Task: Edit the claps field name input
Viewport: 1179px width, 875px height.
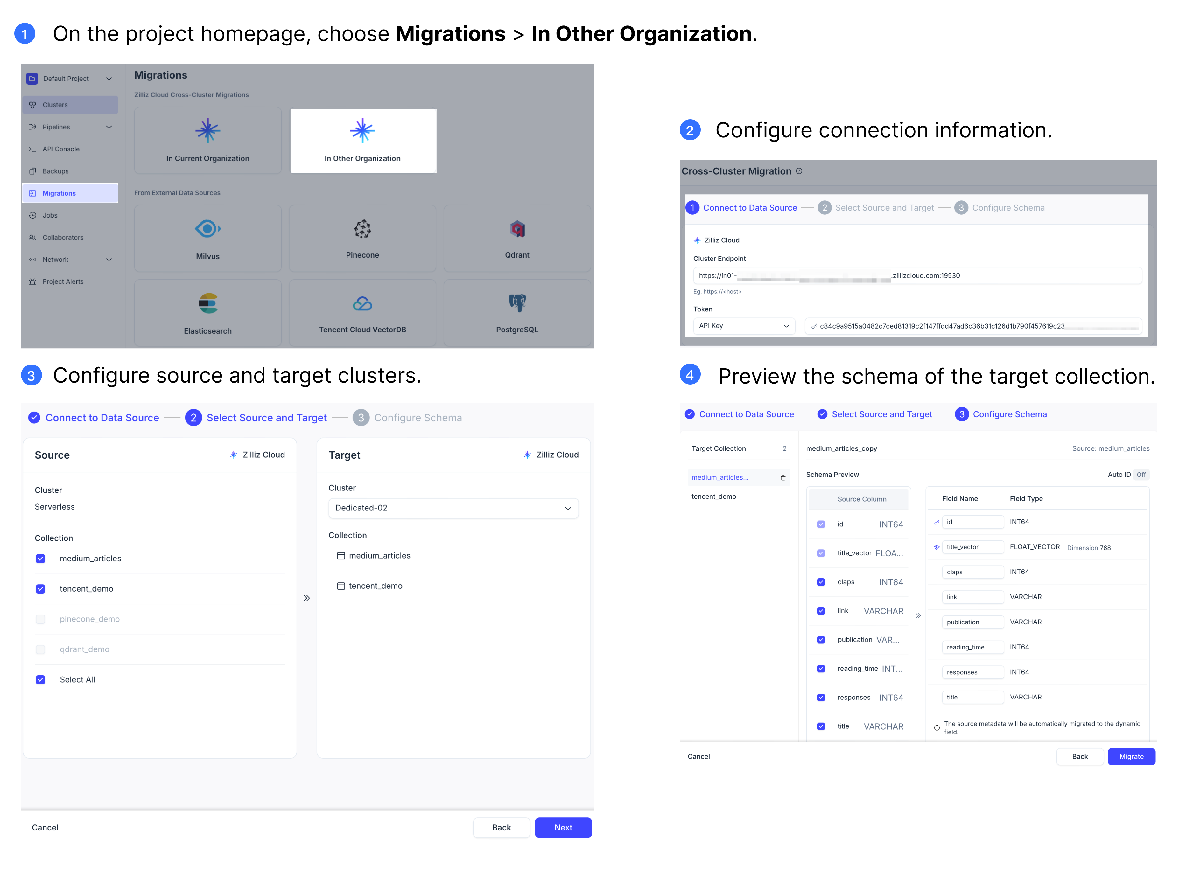Action: pos(973,572)
